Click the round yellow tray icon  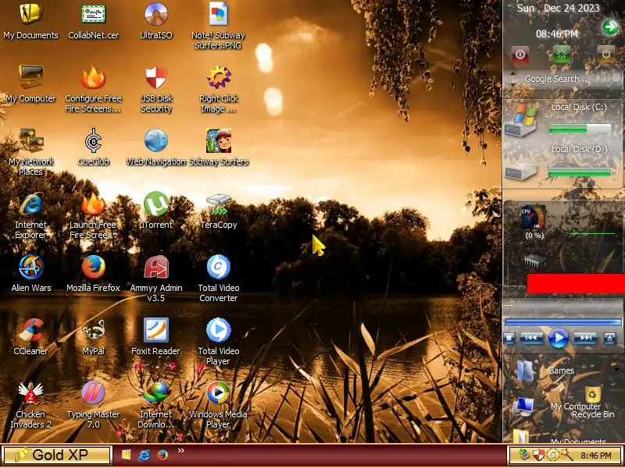click(x=552, y=455)
